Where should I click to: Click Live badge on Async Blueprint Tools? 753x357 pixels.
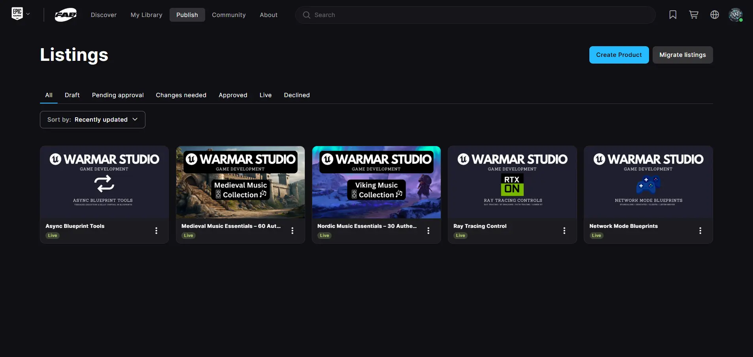[53, 235]
